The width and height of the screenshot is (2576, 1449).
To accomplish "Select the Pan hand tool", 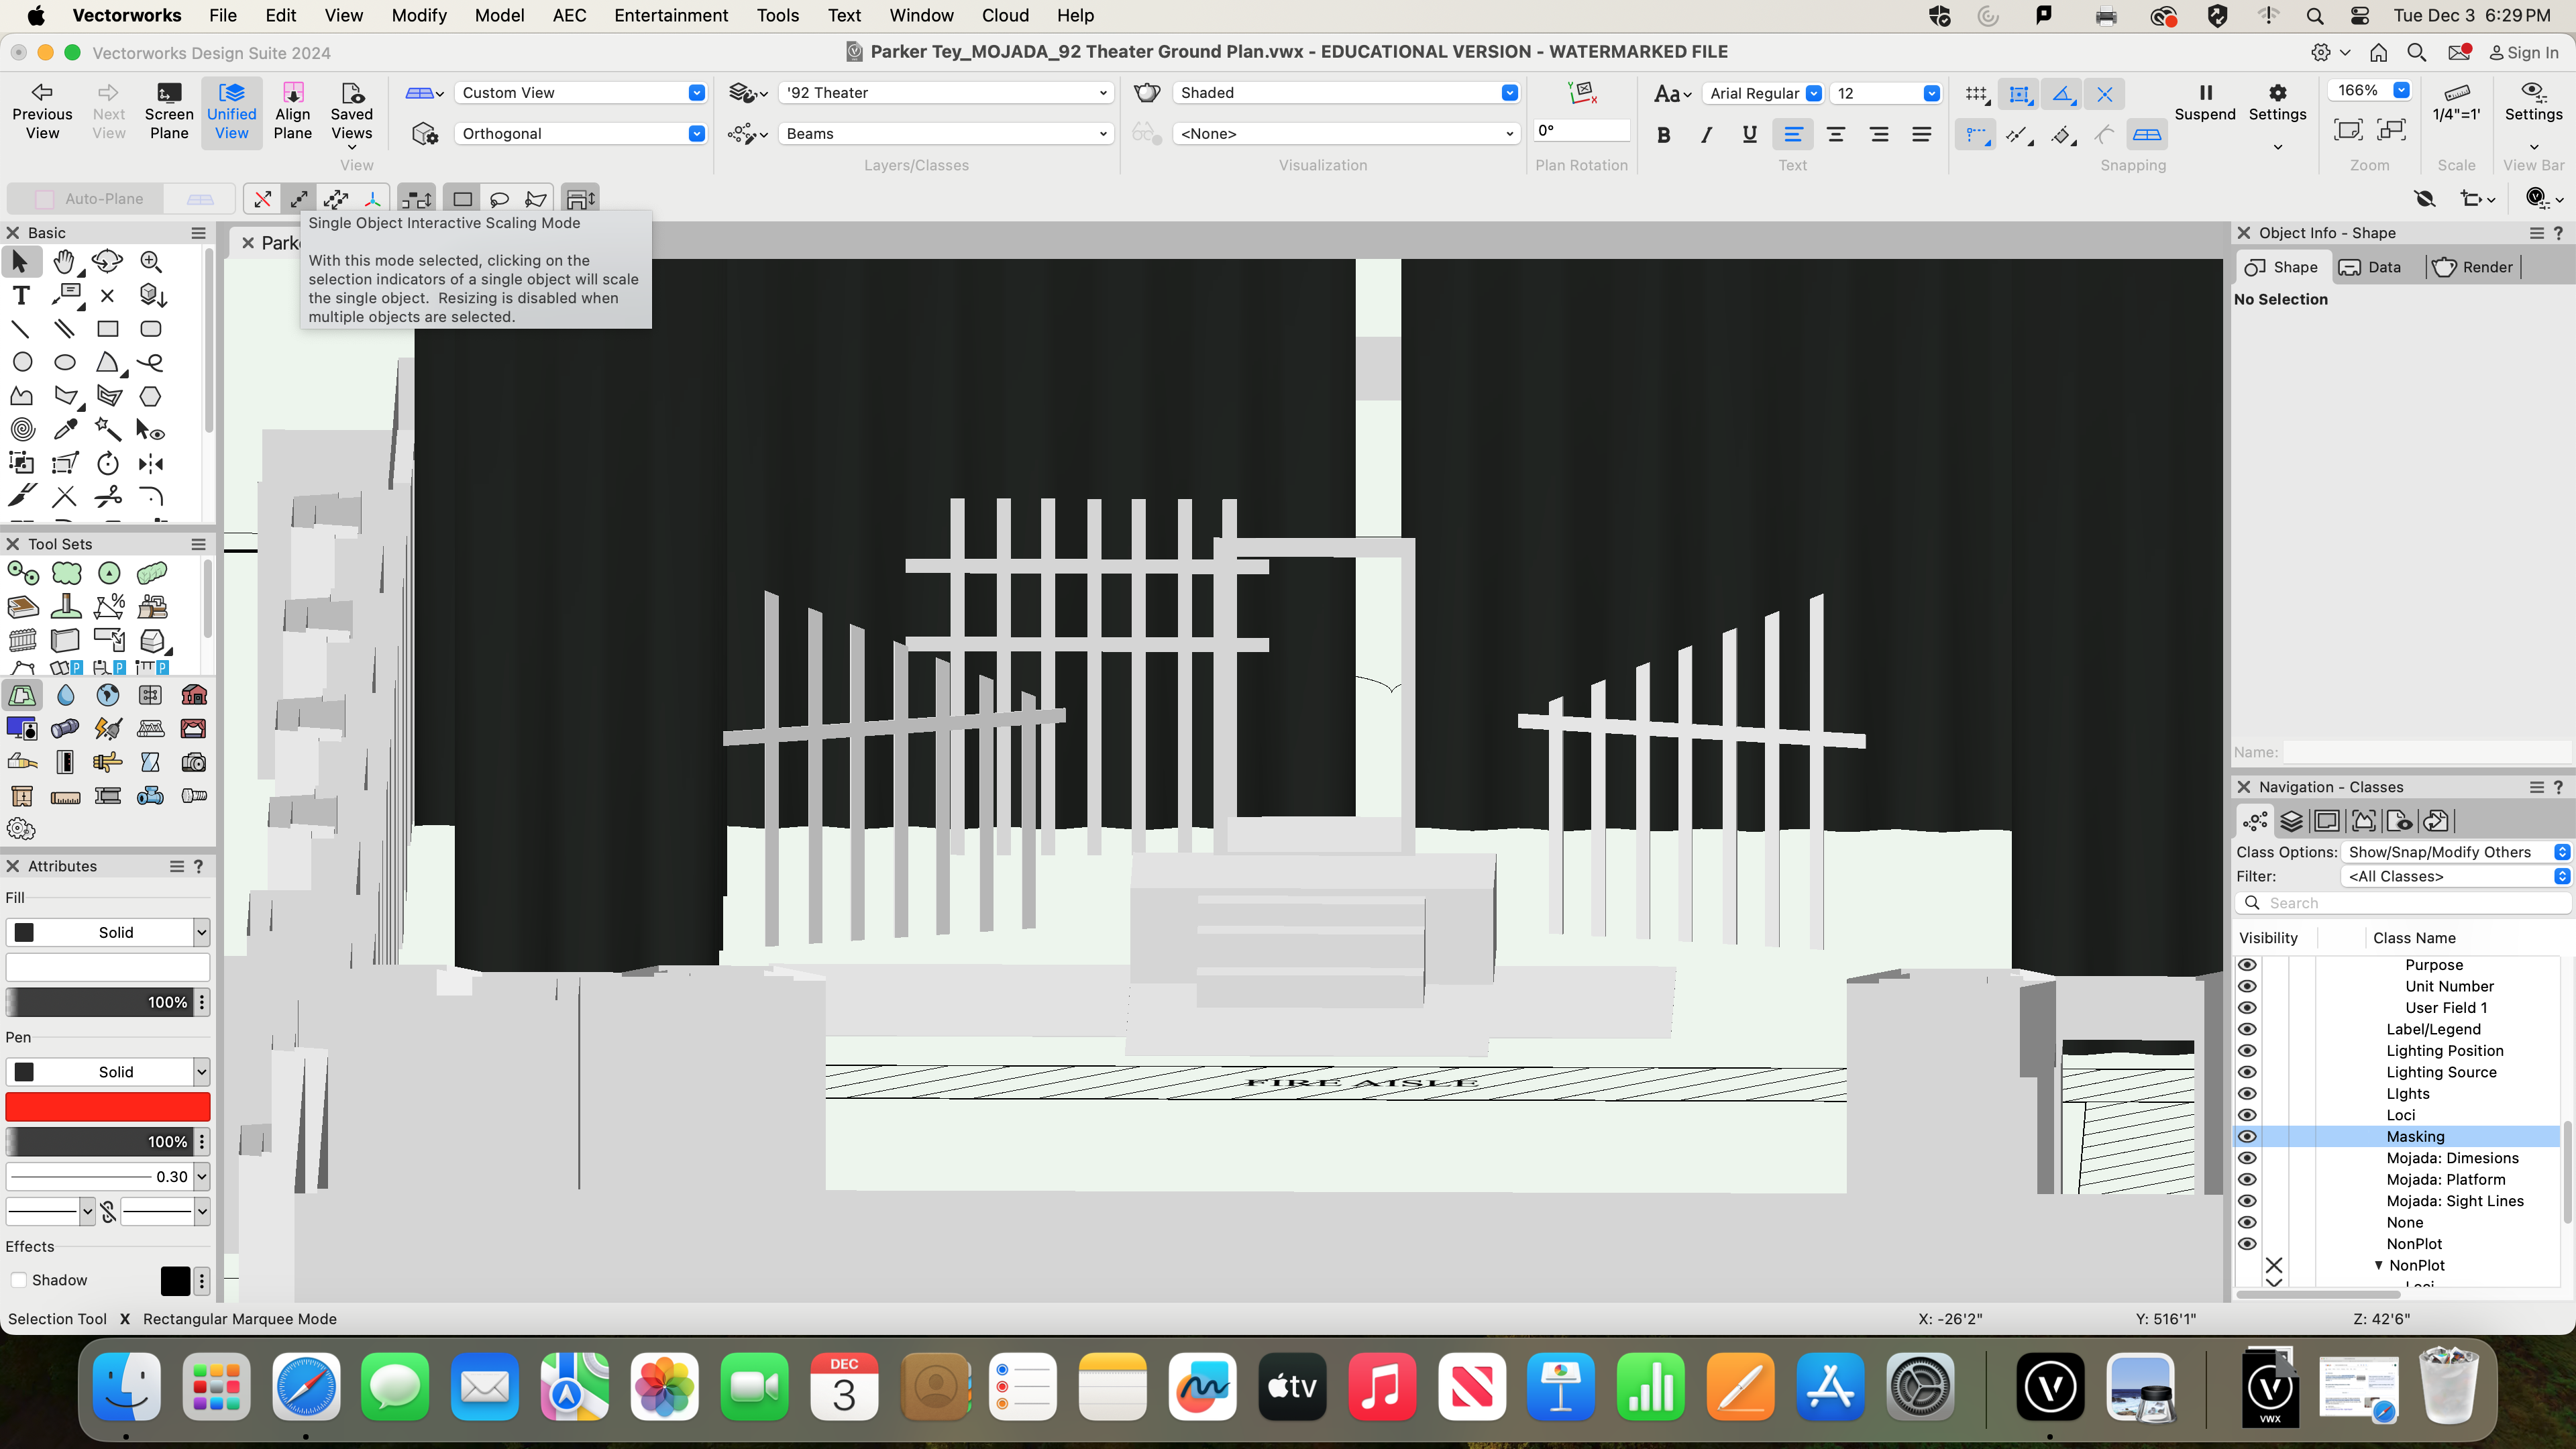I will click(64, 262).
